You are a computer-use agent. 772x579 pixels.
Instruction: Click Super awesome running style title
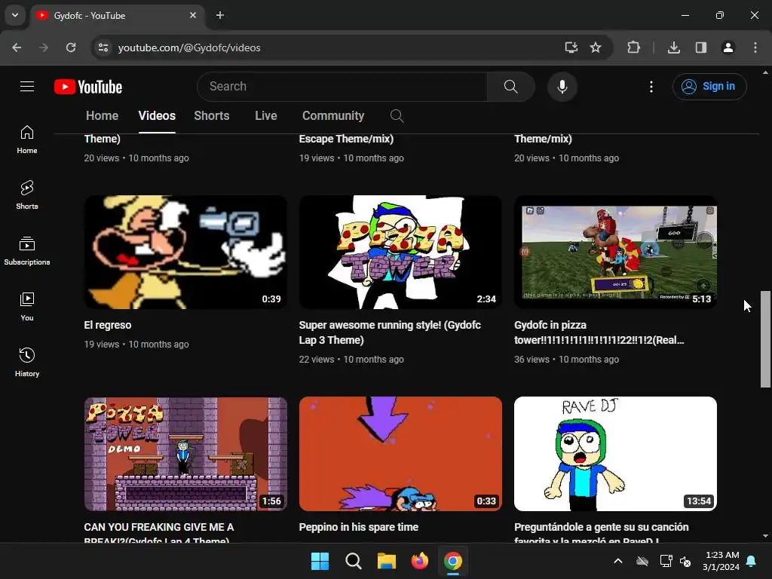390,332
